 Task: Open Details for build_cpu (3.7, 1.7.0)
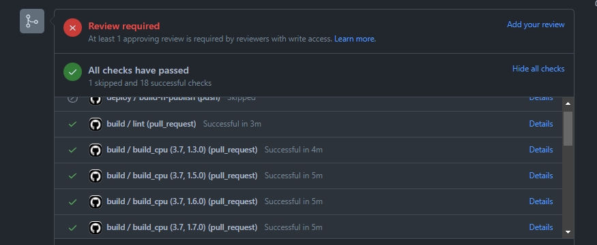pos(541,227)
